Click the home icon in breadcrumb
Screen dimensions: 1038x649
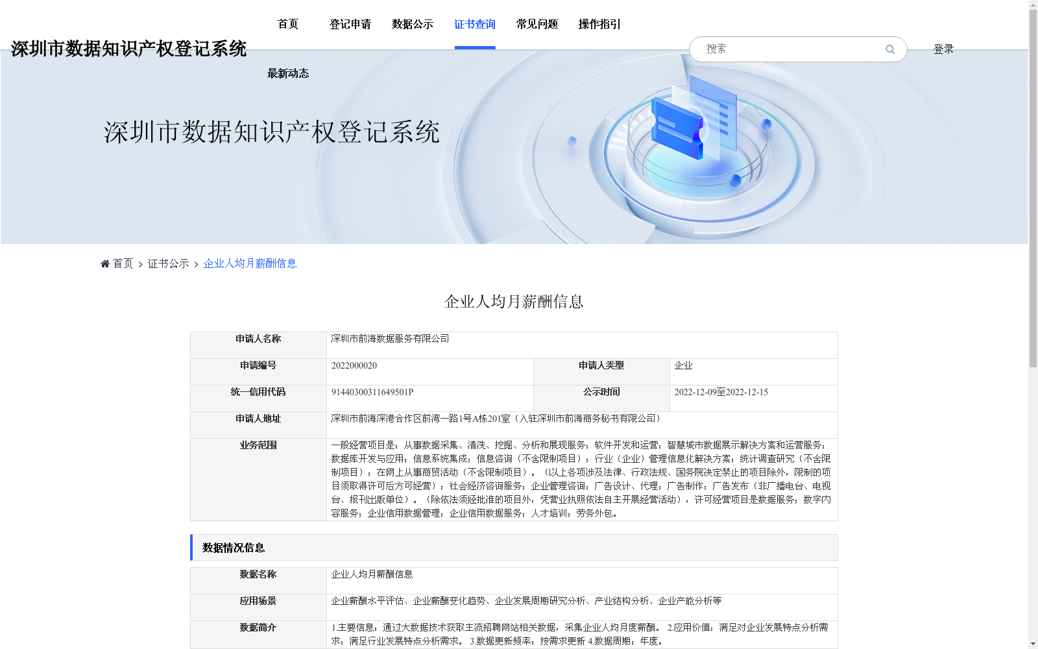coord(105,263)
